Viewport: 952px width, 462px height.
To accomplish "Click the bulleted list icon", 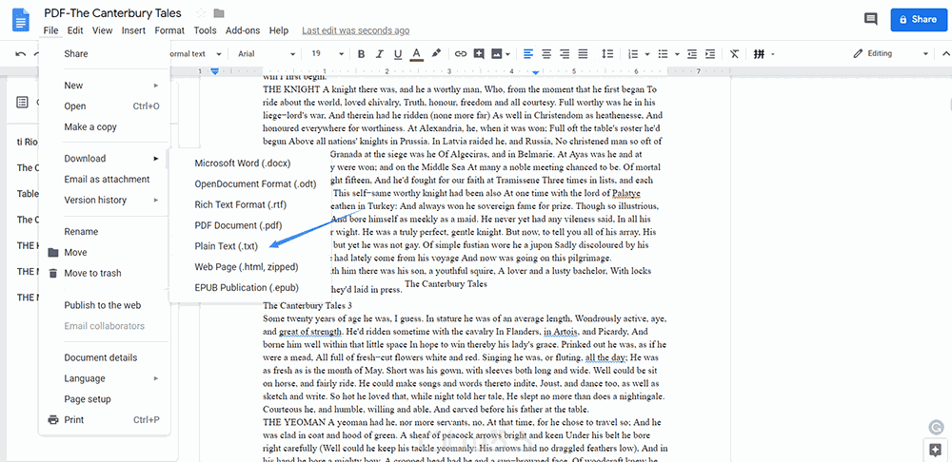I will pos(663,54).
